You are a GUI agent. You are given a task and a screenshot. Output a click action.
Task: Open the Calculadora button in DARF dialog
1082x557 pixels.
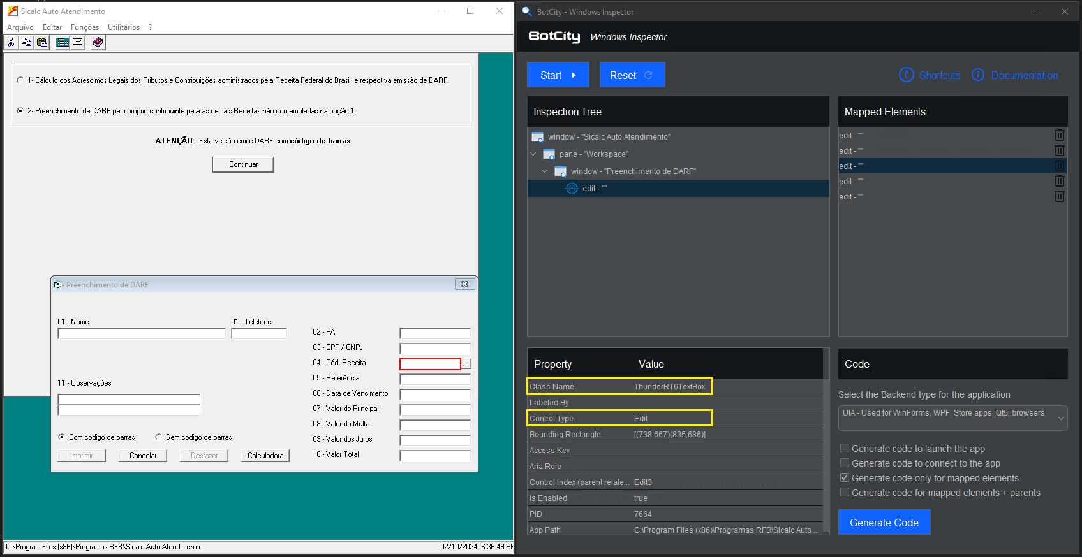(265, 456)
